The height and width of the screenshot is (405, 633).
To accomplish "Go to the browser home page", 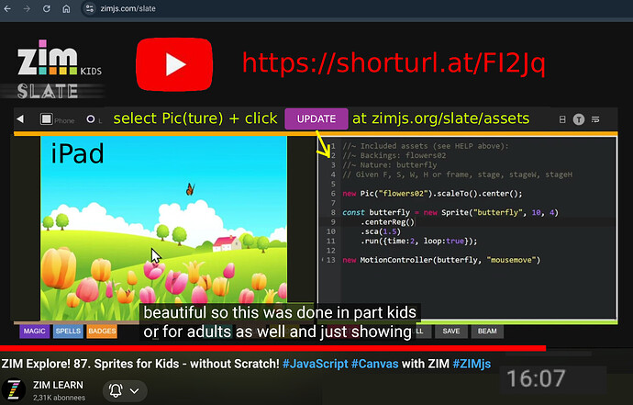I will click(x=66, y=8).
